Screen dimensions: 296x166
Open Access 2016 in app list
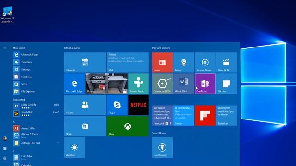coord(36,128)
